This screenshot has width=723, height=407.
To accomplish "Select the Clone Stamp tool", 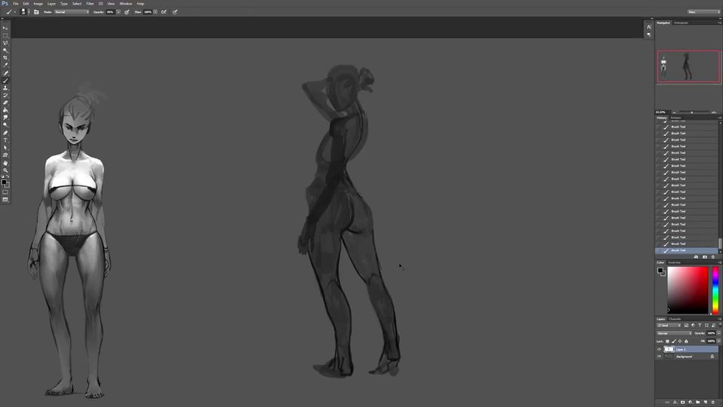I will (5, 87).
